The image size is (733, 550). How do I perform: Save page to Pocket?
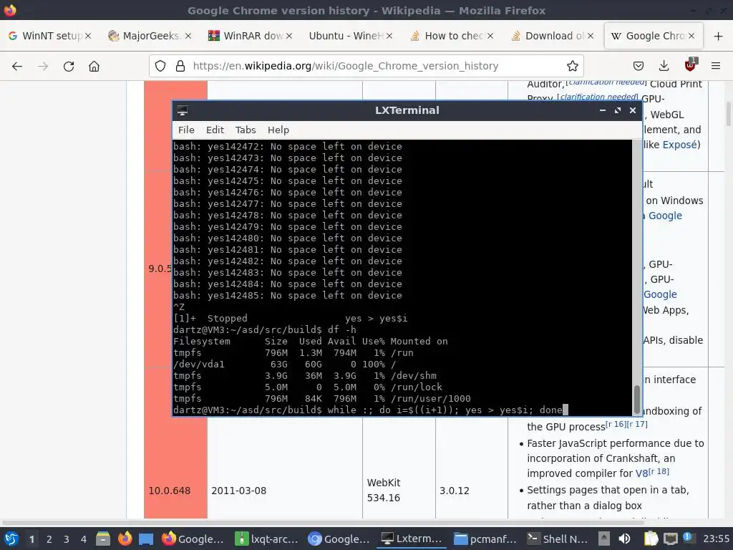coord(638,66)
